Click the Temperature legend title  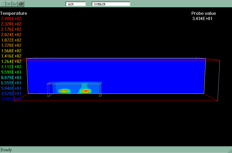pyautogui.click(x=14, y=14)
